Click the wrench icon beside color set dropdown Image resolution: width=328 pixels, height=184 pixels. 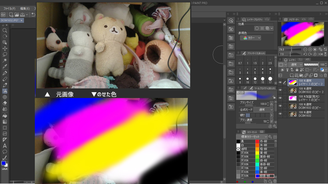pyautogui.click(x=270, y=137)
